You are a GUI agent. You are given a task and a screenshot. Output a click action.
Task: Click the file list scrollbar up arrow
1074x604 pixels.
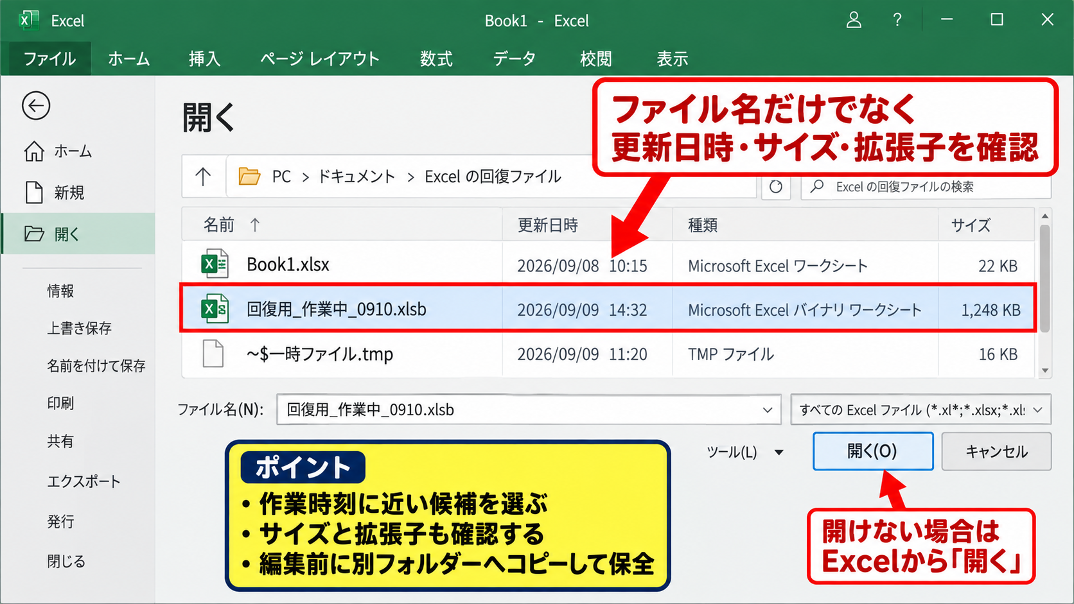tap(1045, 216)
